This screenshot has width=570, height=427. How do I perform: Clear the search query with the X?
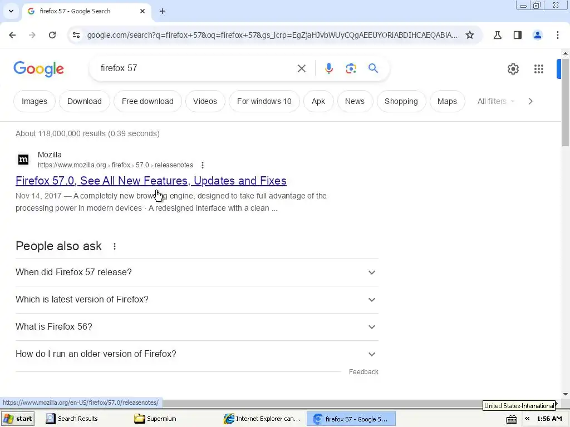301,68
